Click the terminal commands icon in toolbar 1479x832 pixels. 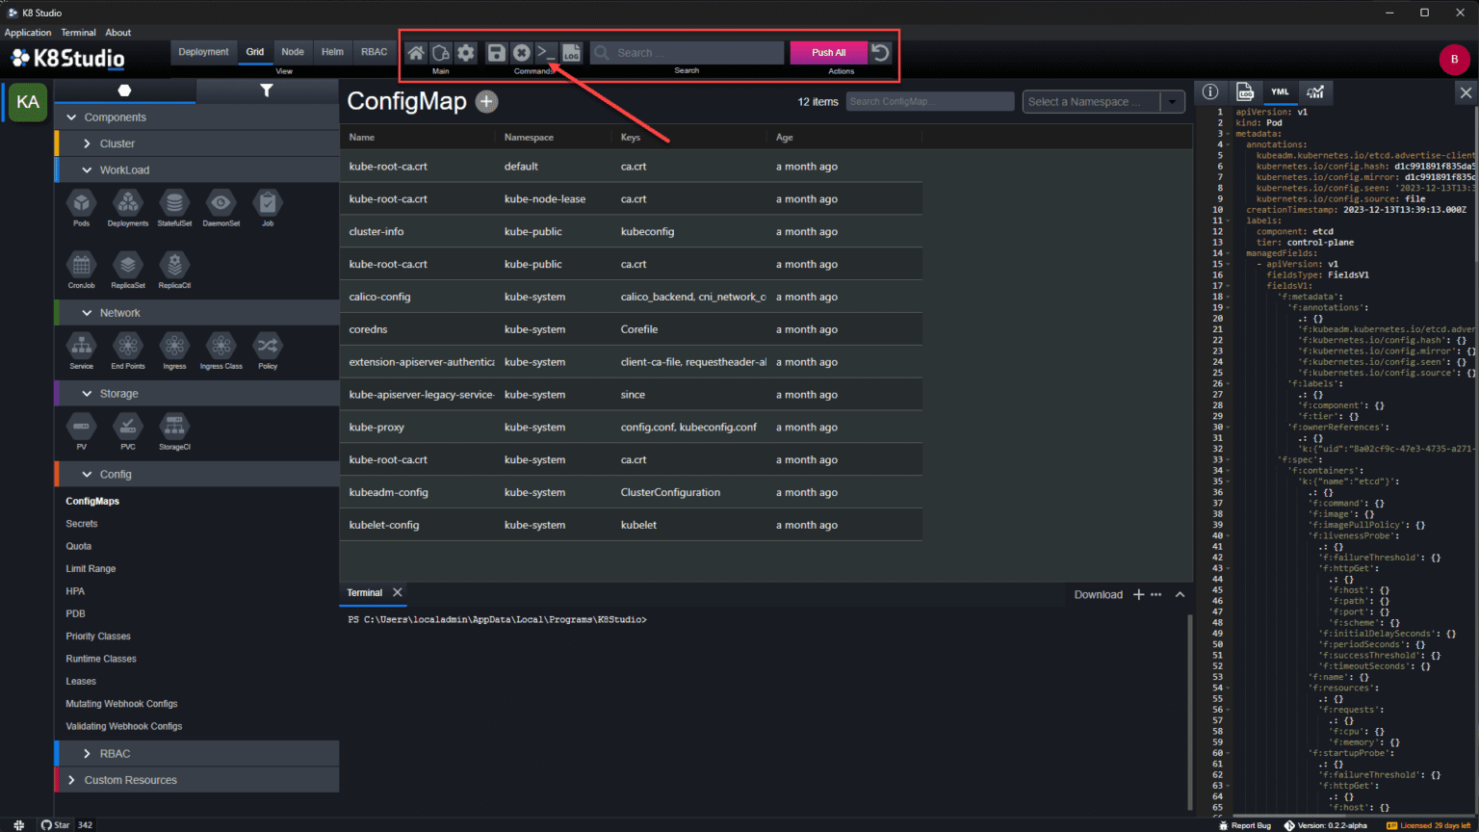pyautogui.click(x=545, y=52)
